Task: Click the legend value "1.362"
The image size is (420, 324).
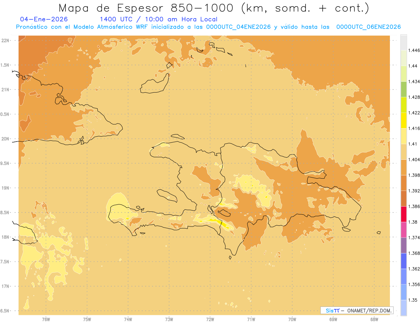Action: point(414,269)
